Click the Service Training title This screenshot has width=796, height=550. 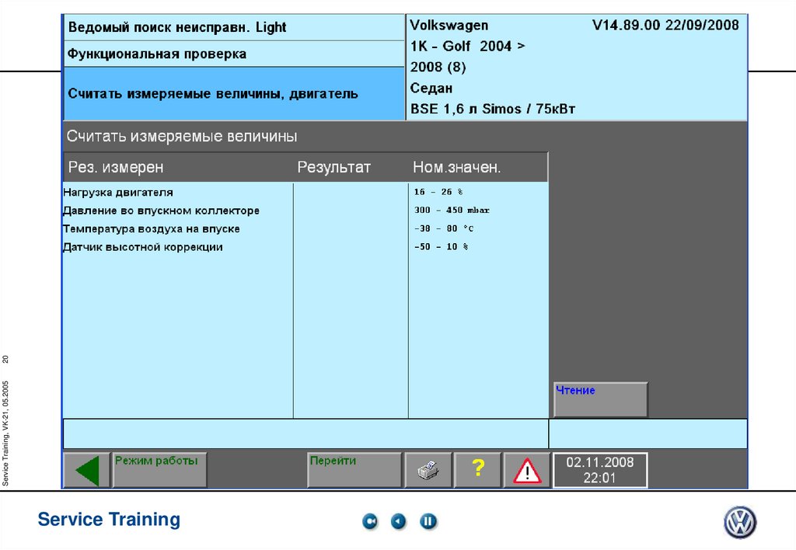(x=109, y=520)
